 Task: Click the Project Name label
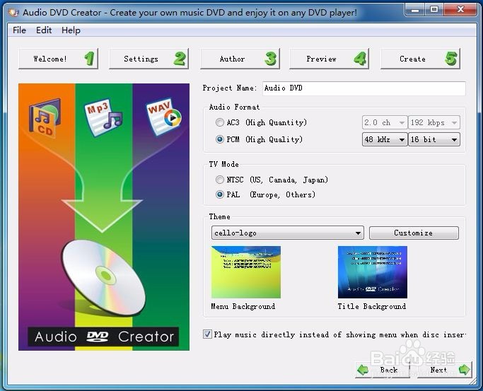tap(230, 88)
